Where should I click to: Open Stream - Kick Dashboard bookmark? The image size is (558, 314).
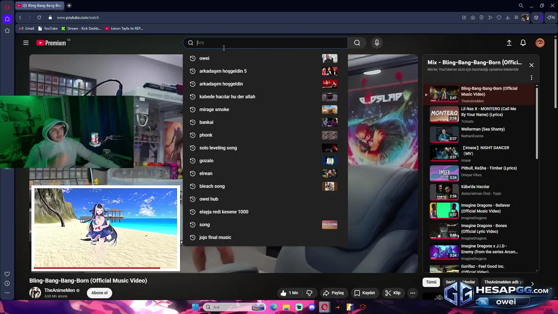pyautogui.click(x=81, y=28)
